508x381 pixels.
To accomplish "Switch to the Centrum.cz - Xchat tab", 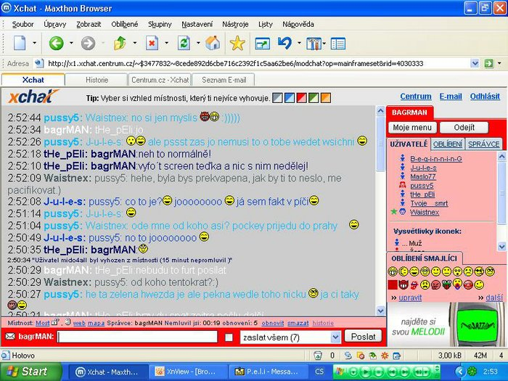I will [x=160, y=80].
